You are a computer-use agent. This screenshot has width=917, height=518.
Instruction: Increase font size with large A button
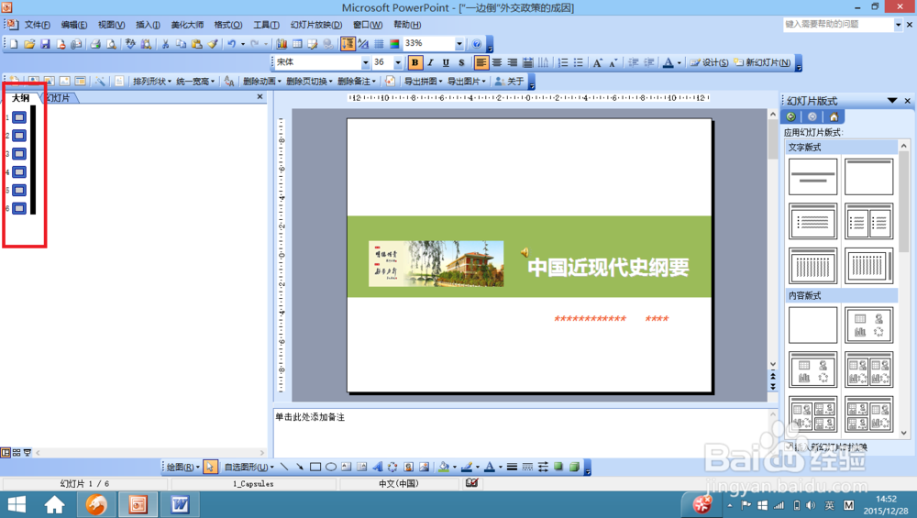pos(597,62)
